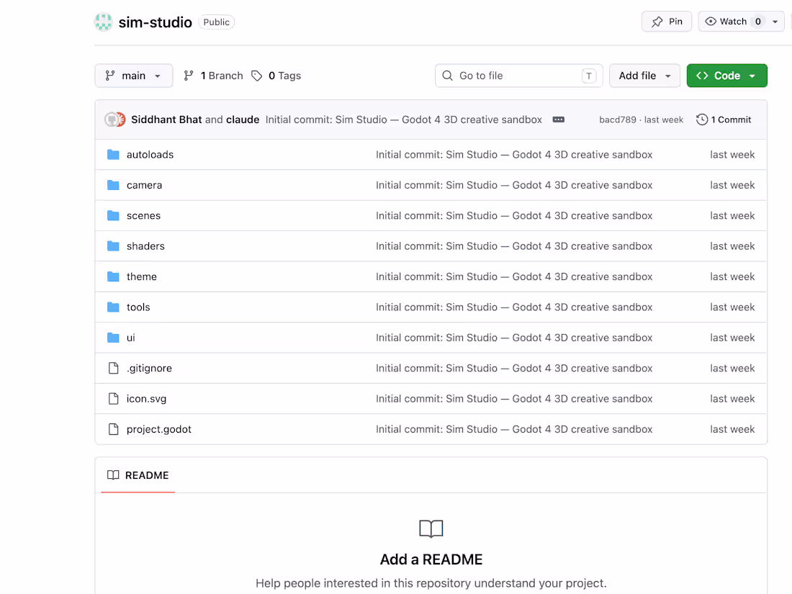Open the .gitignore file
This screenshot has width=792, height=594.
pos(149,368)
